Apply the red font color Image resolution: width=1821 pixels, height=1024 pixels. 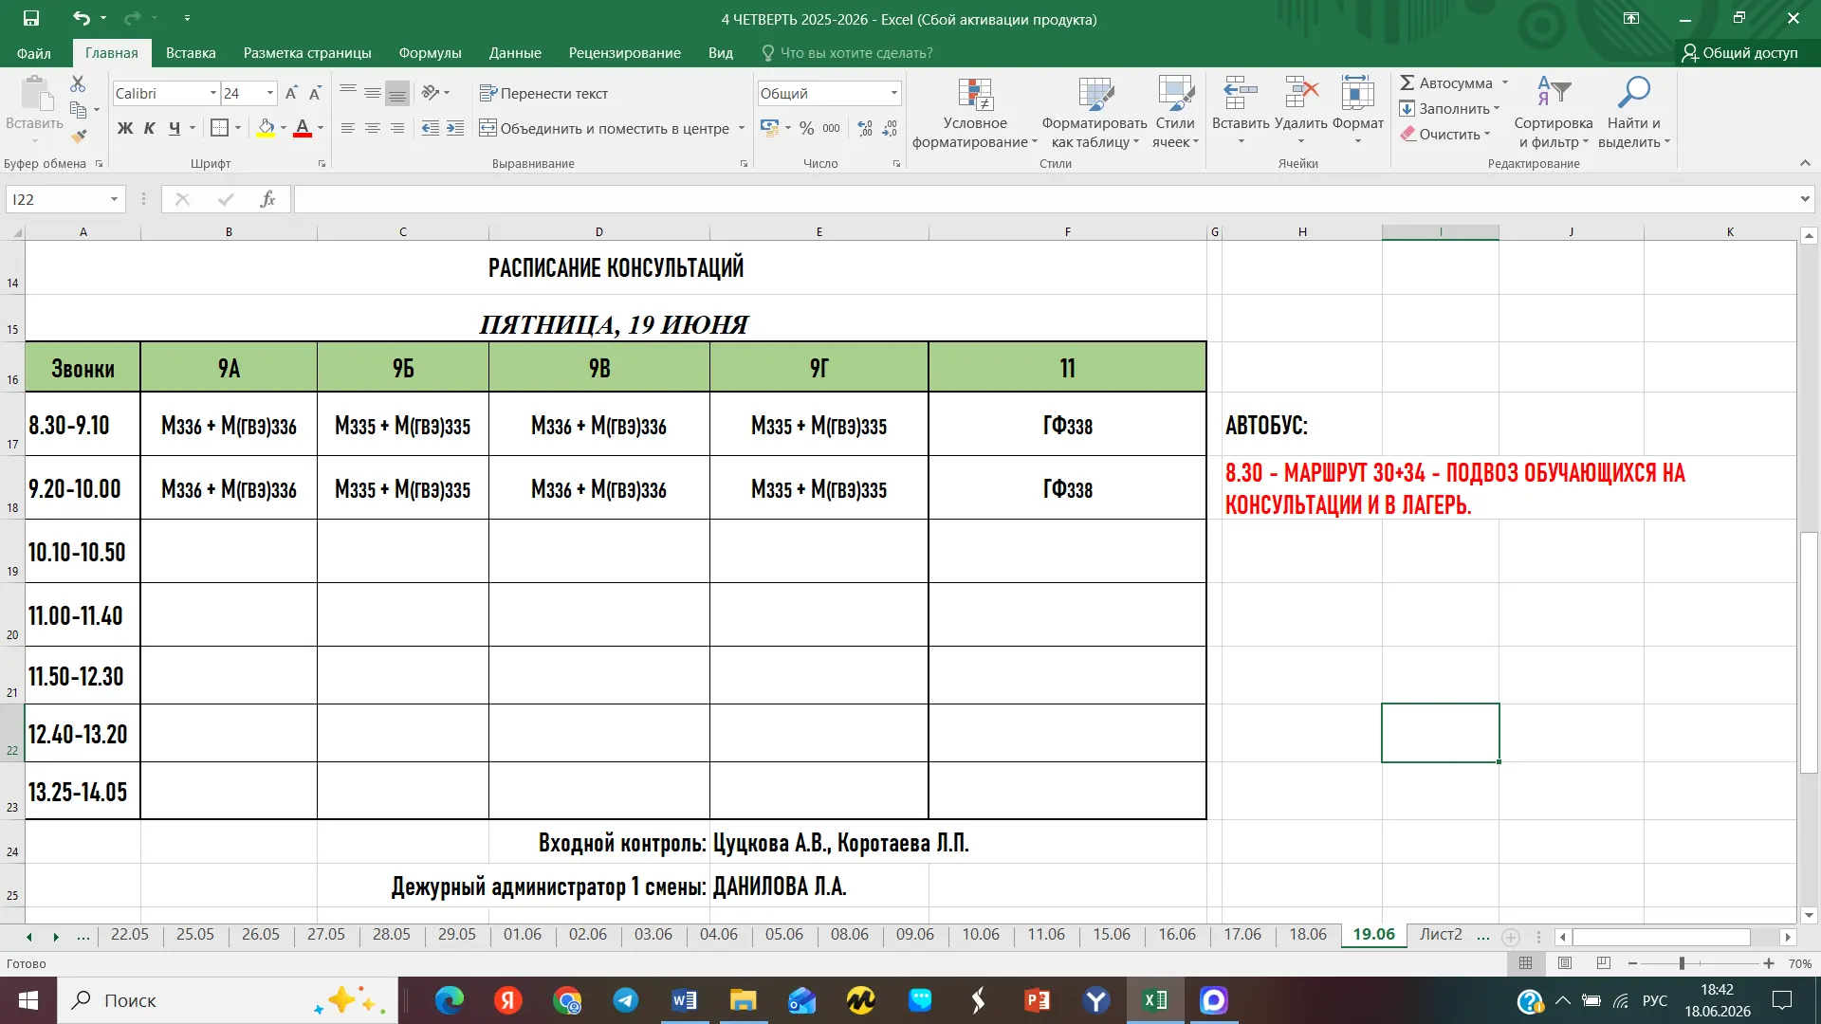coord(303,128)
